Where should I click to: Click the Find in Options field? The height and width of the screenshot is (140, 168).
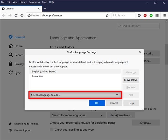click(x=138, y=26)
